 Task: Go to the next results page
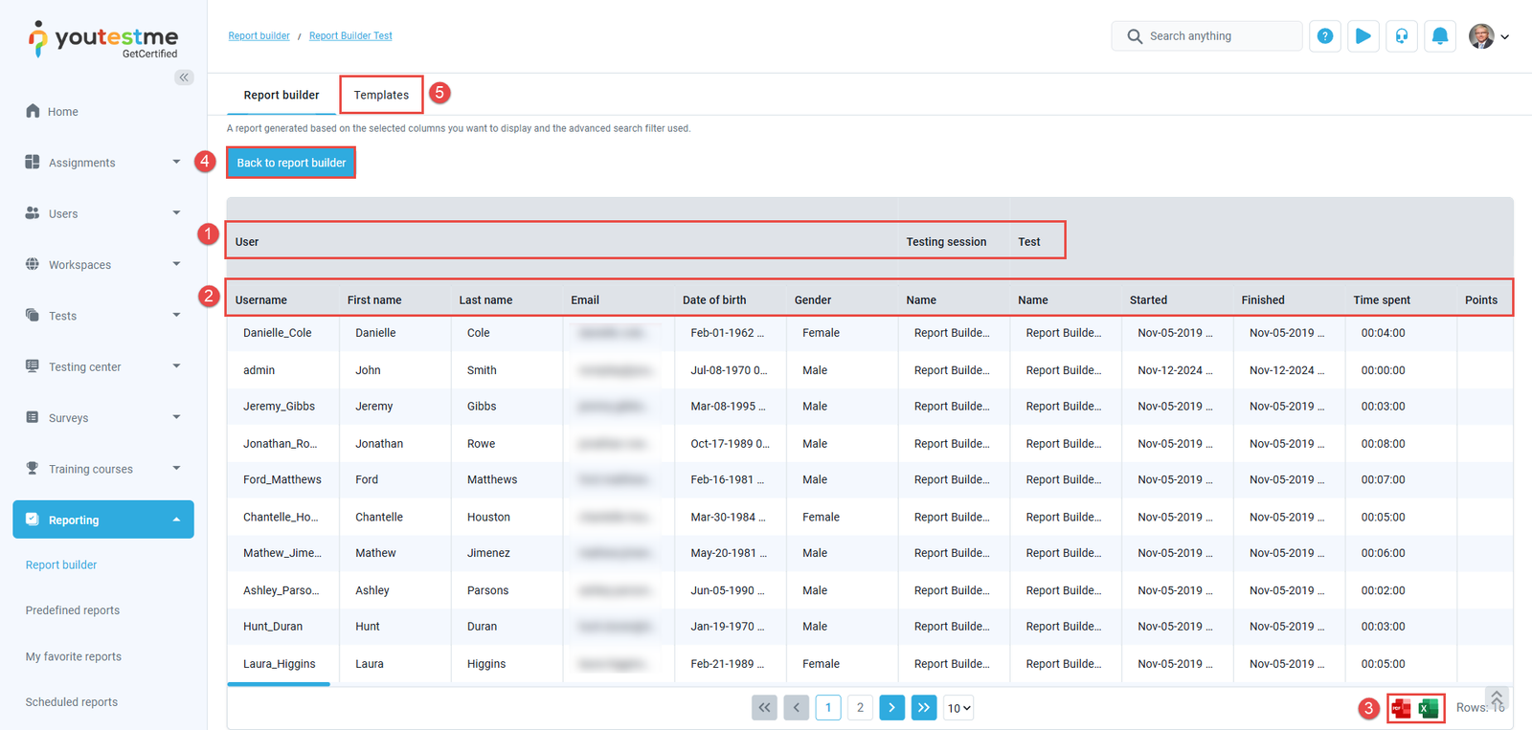891,708
